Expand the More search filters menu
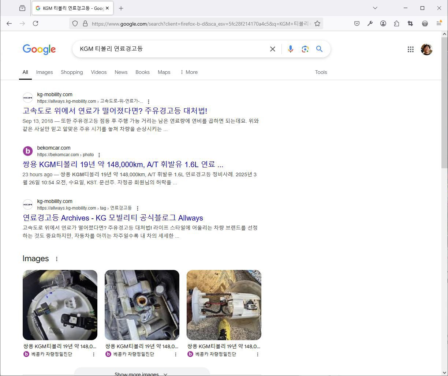Viewport: 448px width, 376px height. coord(189,72)
